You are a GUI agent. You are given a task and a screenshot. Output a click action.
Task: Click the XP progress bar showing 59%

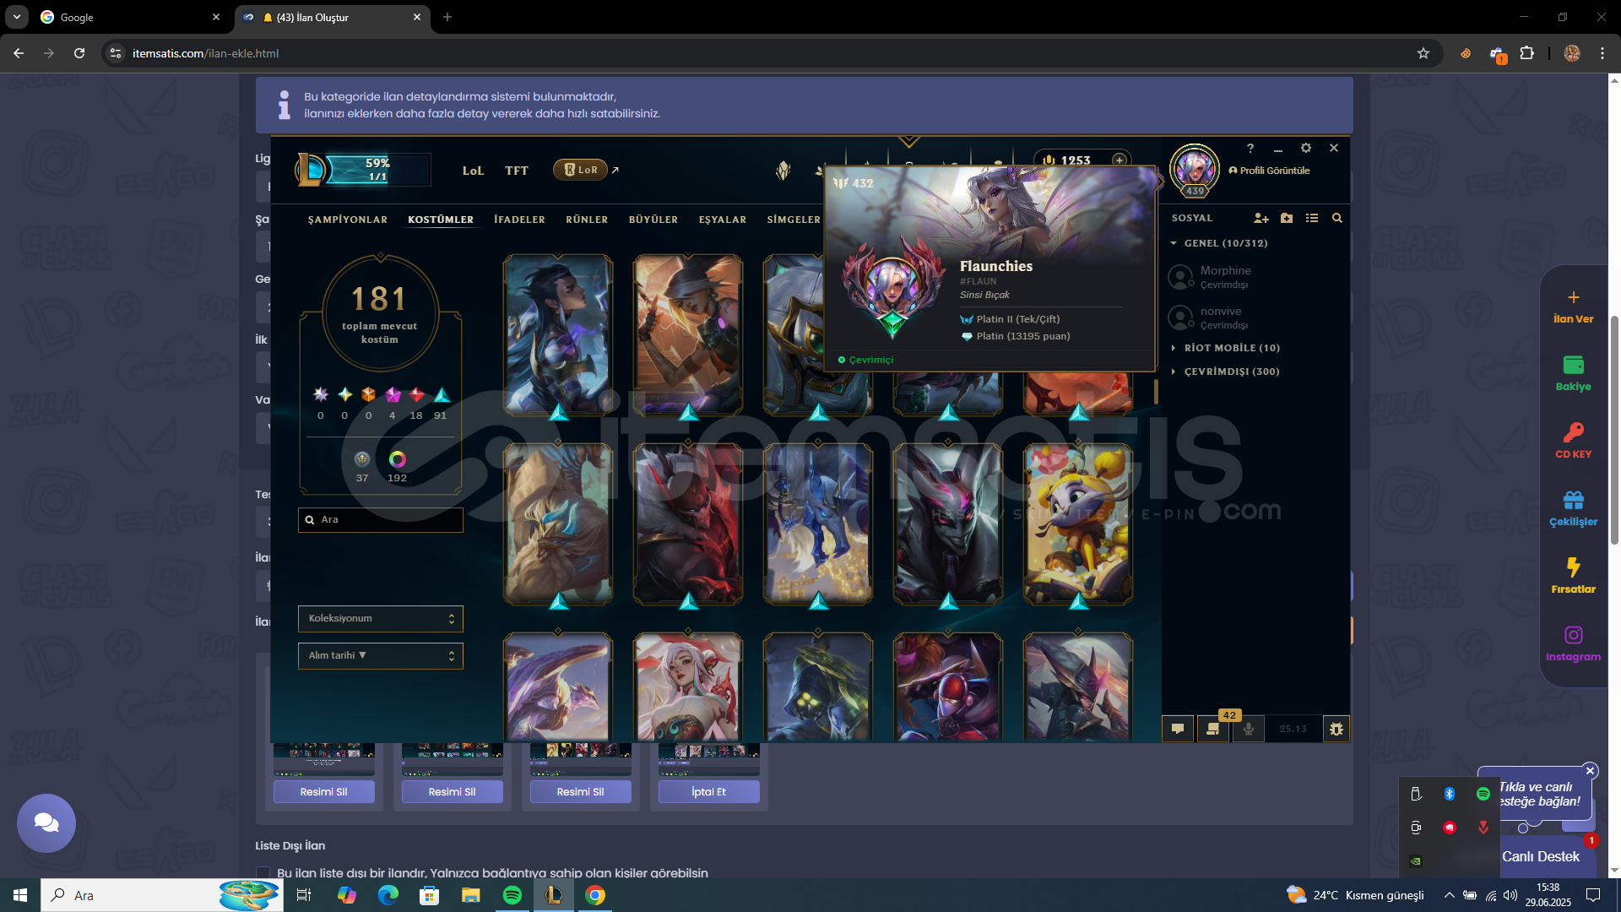[x=378, y=170]
